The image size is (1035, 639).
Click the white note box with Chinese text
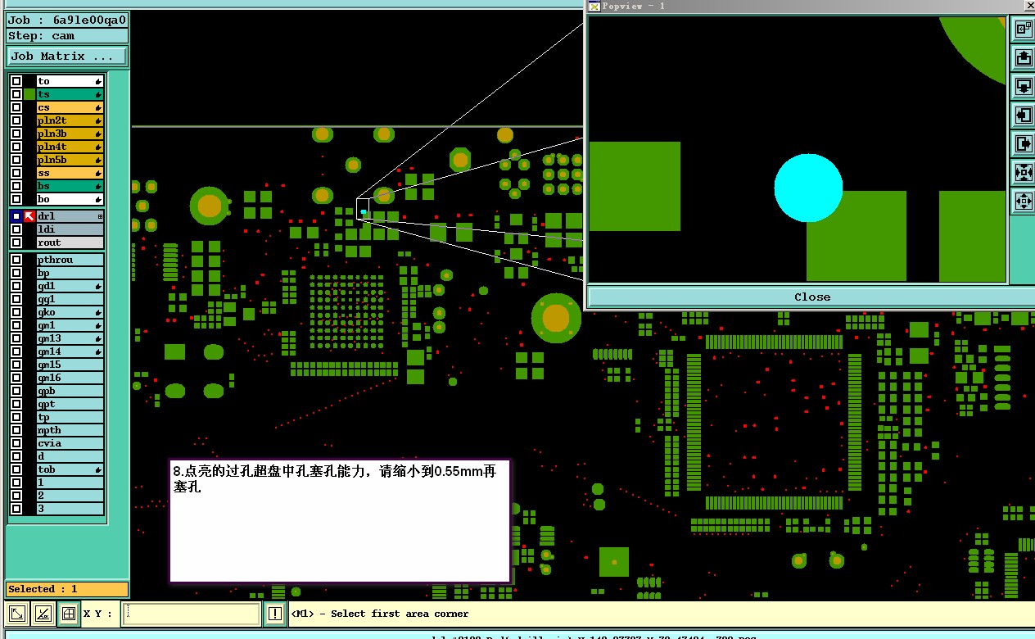[340, 521]
